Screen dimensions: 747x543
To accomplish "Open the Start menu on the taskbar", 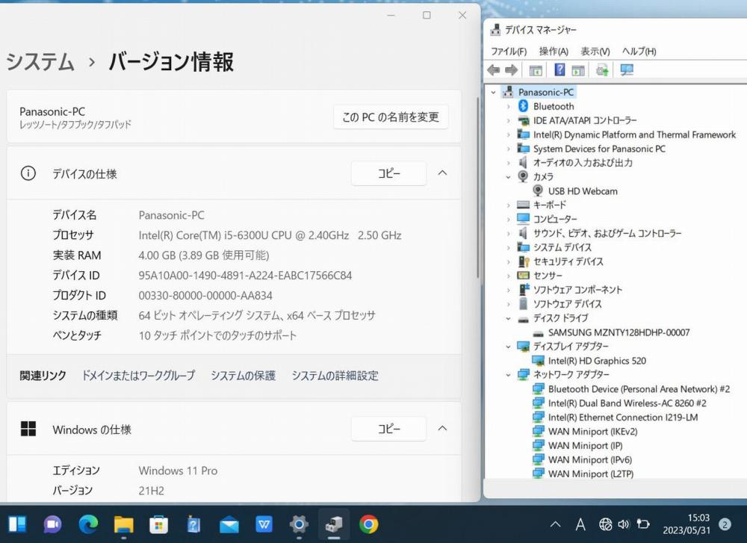I will tap(18, 524).
